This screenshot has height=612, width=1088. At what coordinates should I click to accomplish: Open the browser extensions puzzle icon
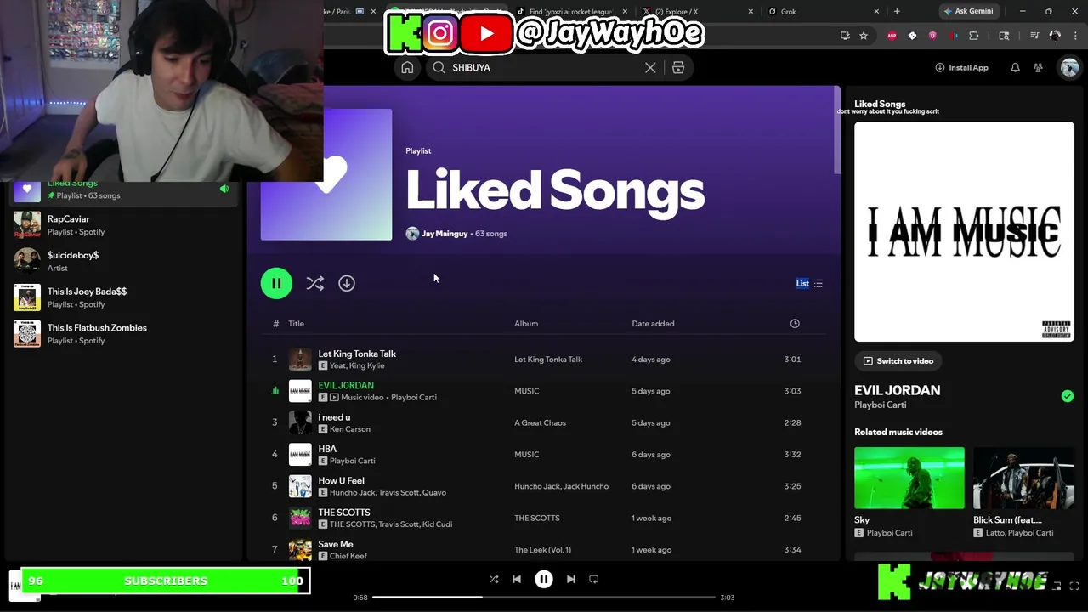pos(974,36)
